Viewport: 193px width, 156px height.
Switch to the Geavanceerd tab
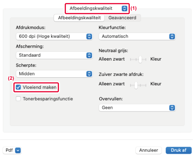(122, 18)
